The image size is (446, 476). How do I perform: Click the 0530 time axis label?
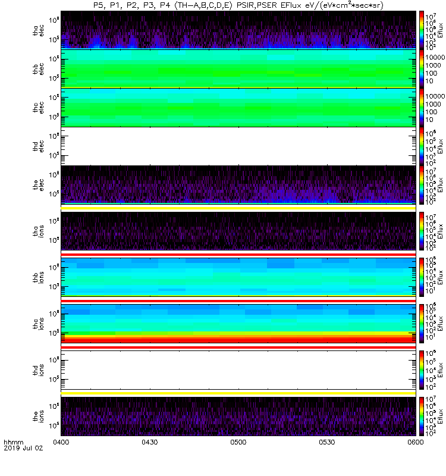coord(326,442)
